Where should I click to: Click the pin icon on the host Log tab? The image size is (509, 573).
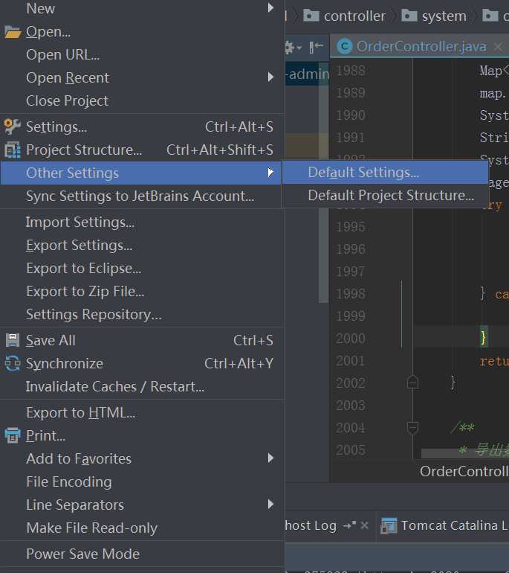349,525
